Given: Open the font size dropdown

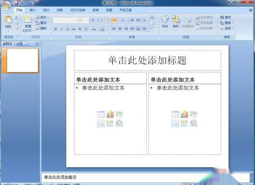Looking at the screenshot, I should point(84,20).
